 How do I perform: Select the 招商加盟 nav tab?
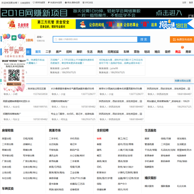[113, 52]
